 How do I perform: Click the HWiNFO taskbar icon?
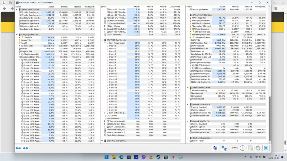pyautogui.click(x=166, y=157)
